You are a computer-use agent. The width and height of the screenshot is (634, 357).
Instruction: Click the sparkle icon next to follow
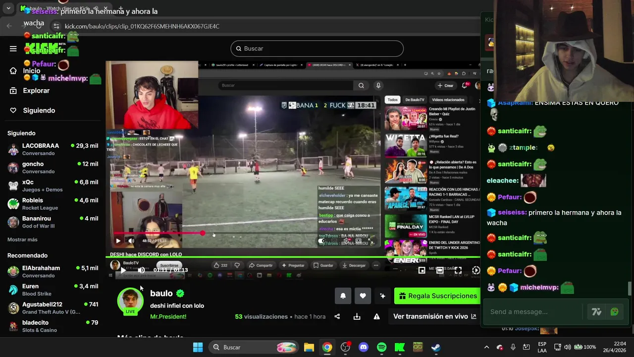coord(382,296)
